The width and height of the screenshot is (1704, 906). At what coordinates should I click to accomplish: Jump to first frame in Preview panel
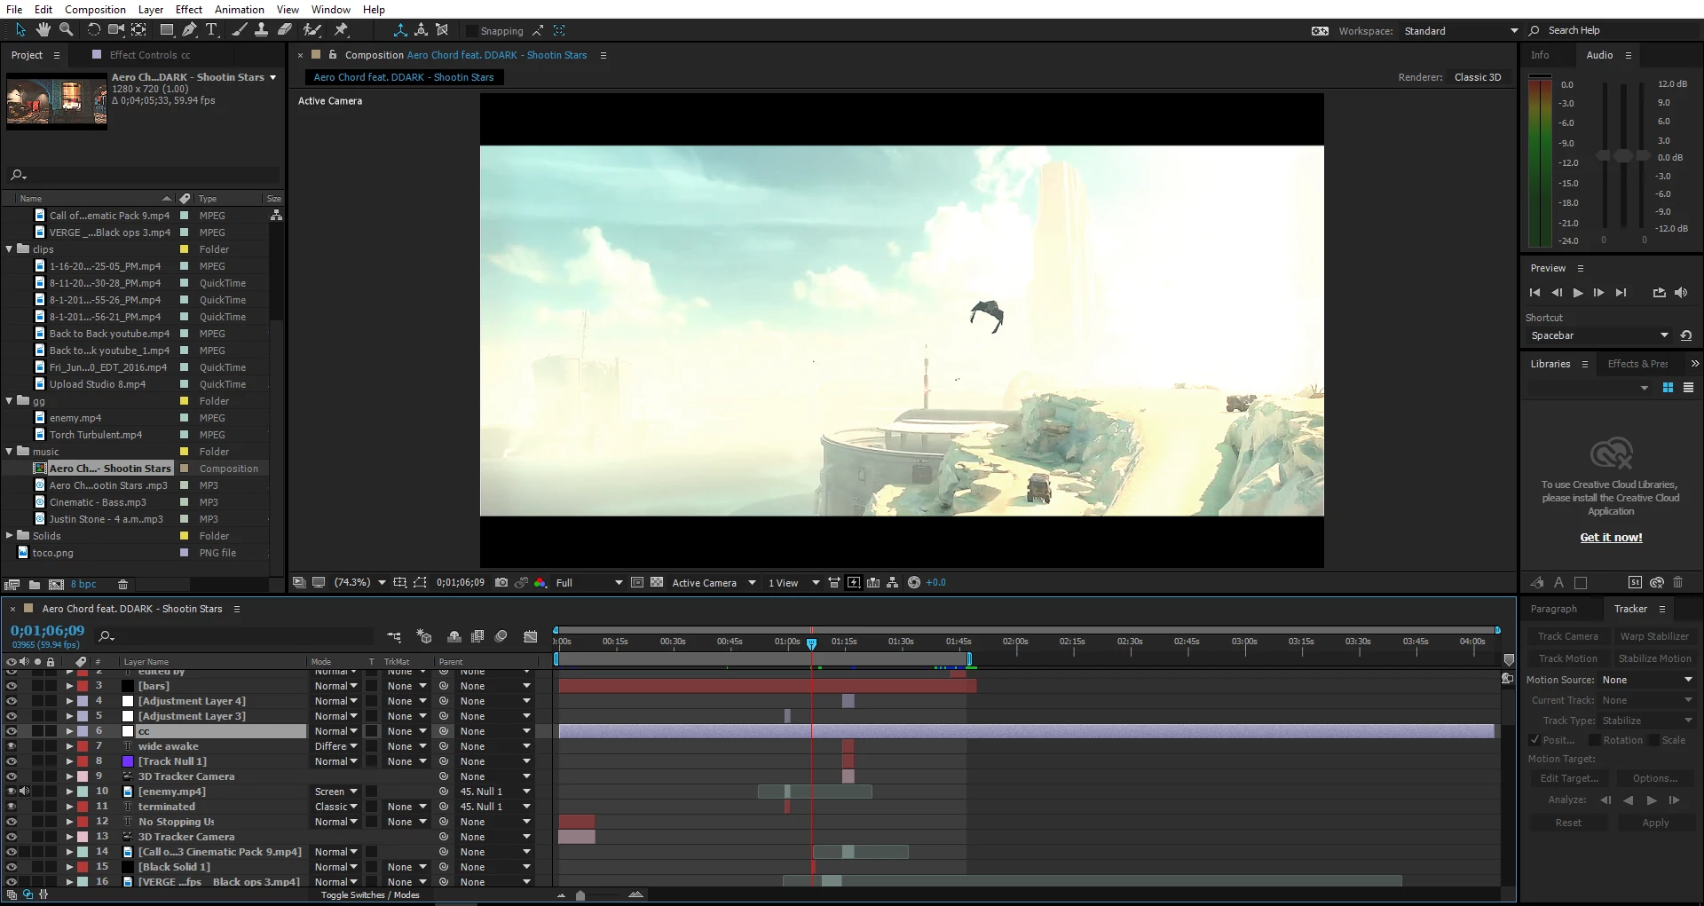[x=1535, y=293]
